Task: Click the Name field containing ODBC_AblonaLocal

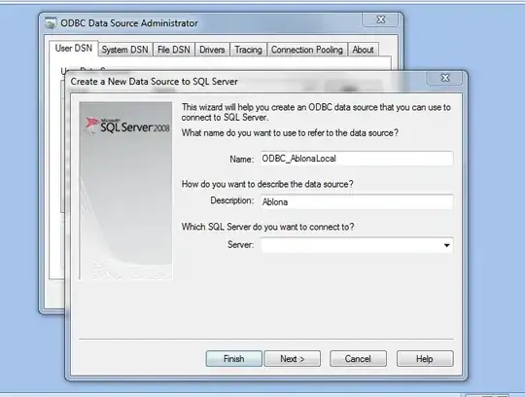Action: point(357,159)
